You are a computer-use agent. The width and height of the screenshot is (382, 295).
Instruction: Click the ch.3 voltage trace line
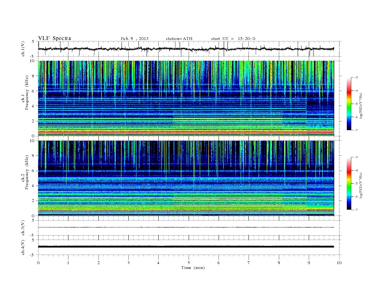pos(186,228)
